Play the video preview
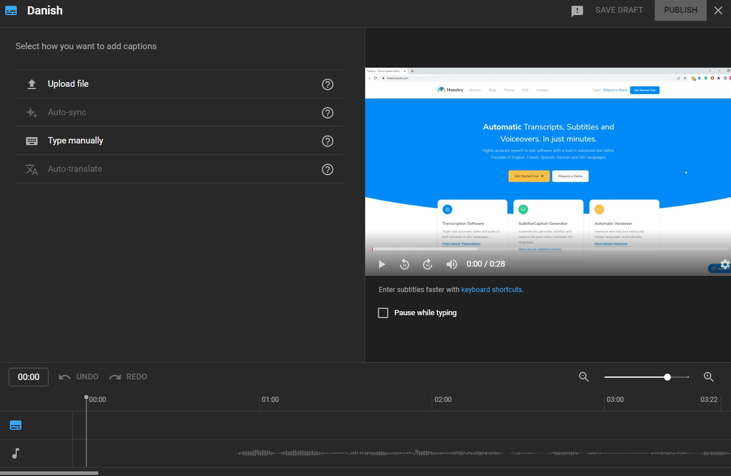Viewport: 731px width, 476px height. click(x=381, y=264)
